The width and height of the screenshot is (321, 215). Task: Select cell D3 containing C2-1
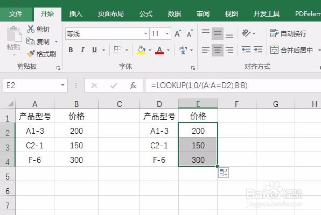coord(159,145)
